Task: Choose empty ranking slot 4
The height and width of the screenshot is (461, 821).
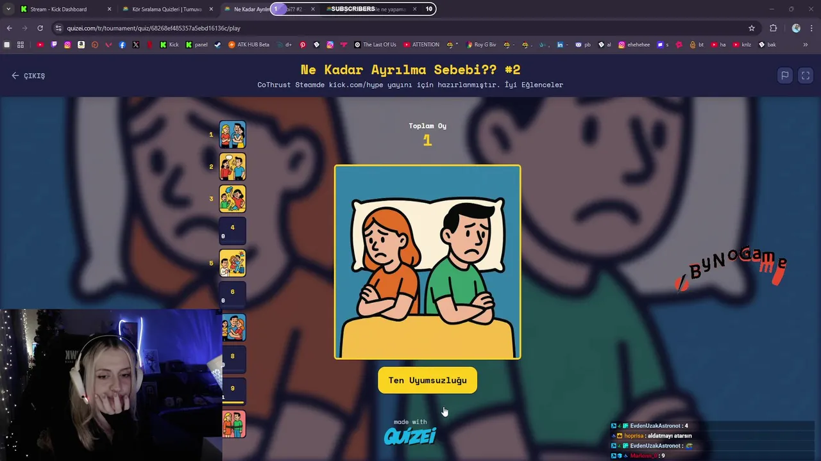Action: coord(232,230)
